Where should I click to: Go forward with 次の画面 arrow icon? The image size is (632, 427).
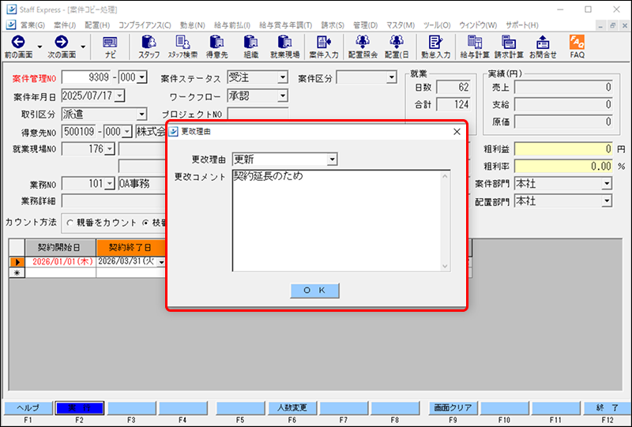tap(62, 42)
